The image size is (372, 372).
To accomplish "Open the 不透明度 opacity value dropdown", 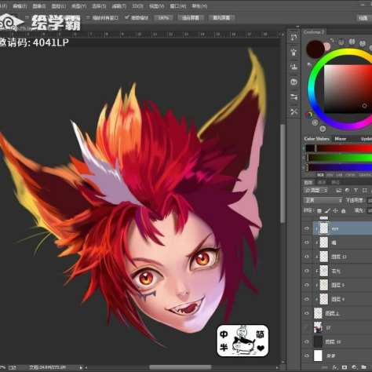I will [x=370, y=201].
